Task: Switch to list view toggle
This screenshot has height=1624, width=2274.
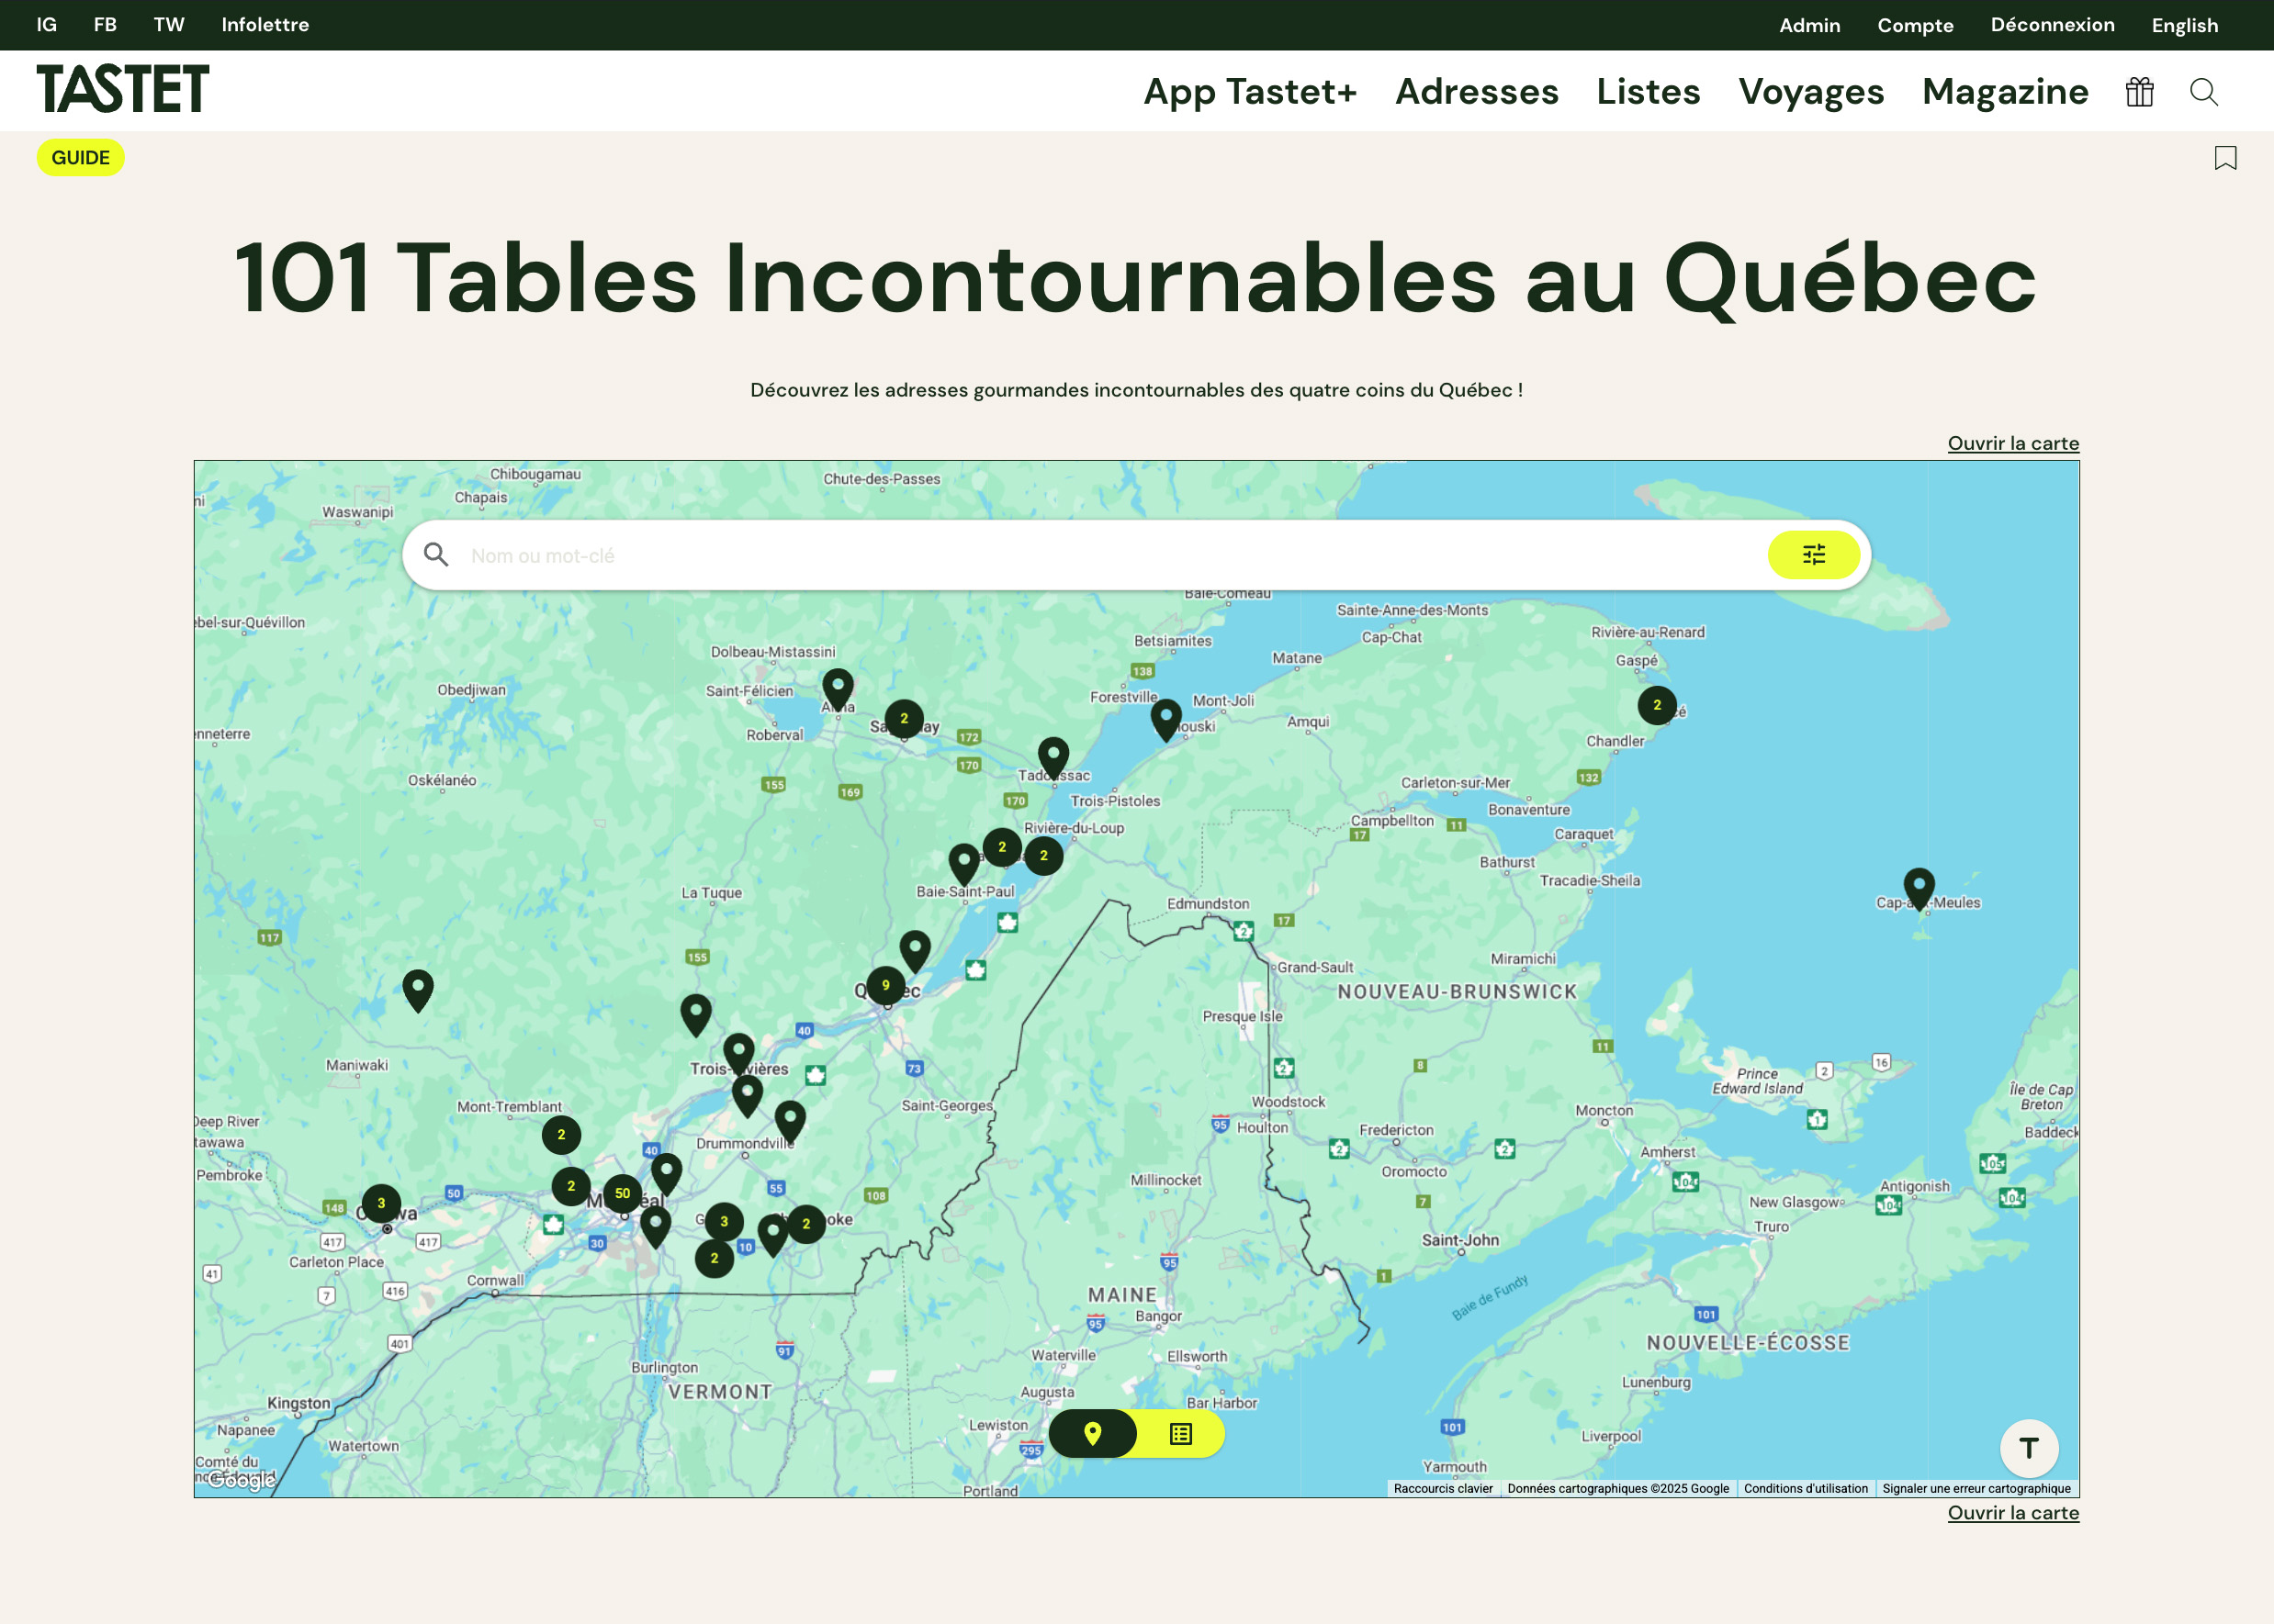Action: coord(1180,1434)
